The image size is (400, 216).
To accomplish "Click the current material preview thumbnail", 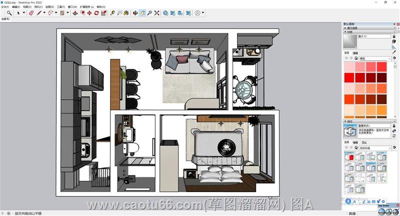I will click(x=350, y=41).
